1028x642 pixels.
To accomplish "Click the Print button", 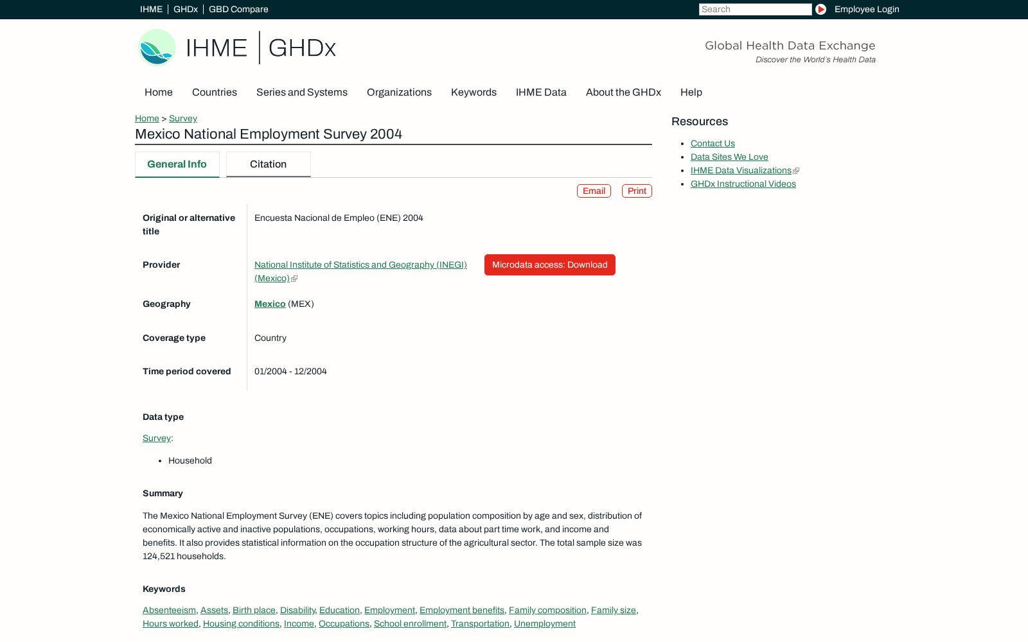I will (x=637, y=191).
